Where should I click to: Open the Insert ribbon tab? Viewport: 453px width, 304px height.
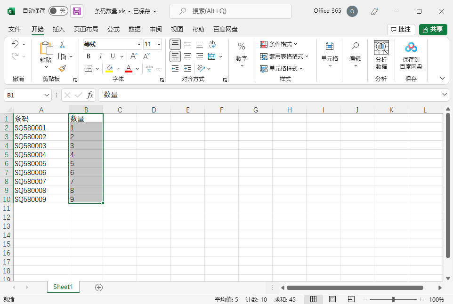click(x=59, y=29)
